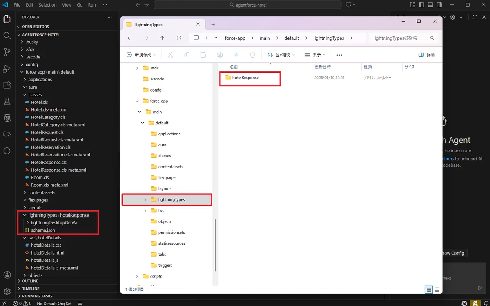Click the lightningTypesの検索 search box
The height and width of the screenshot is (306, 490).
coord(403,38)
